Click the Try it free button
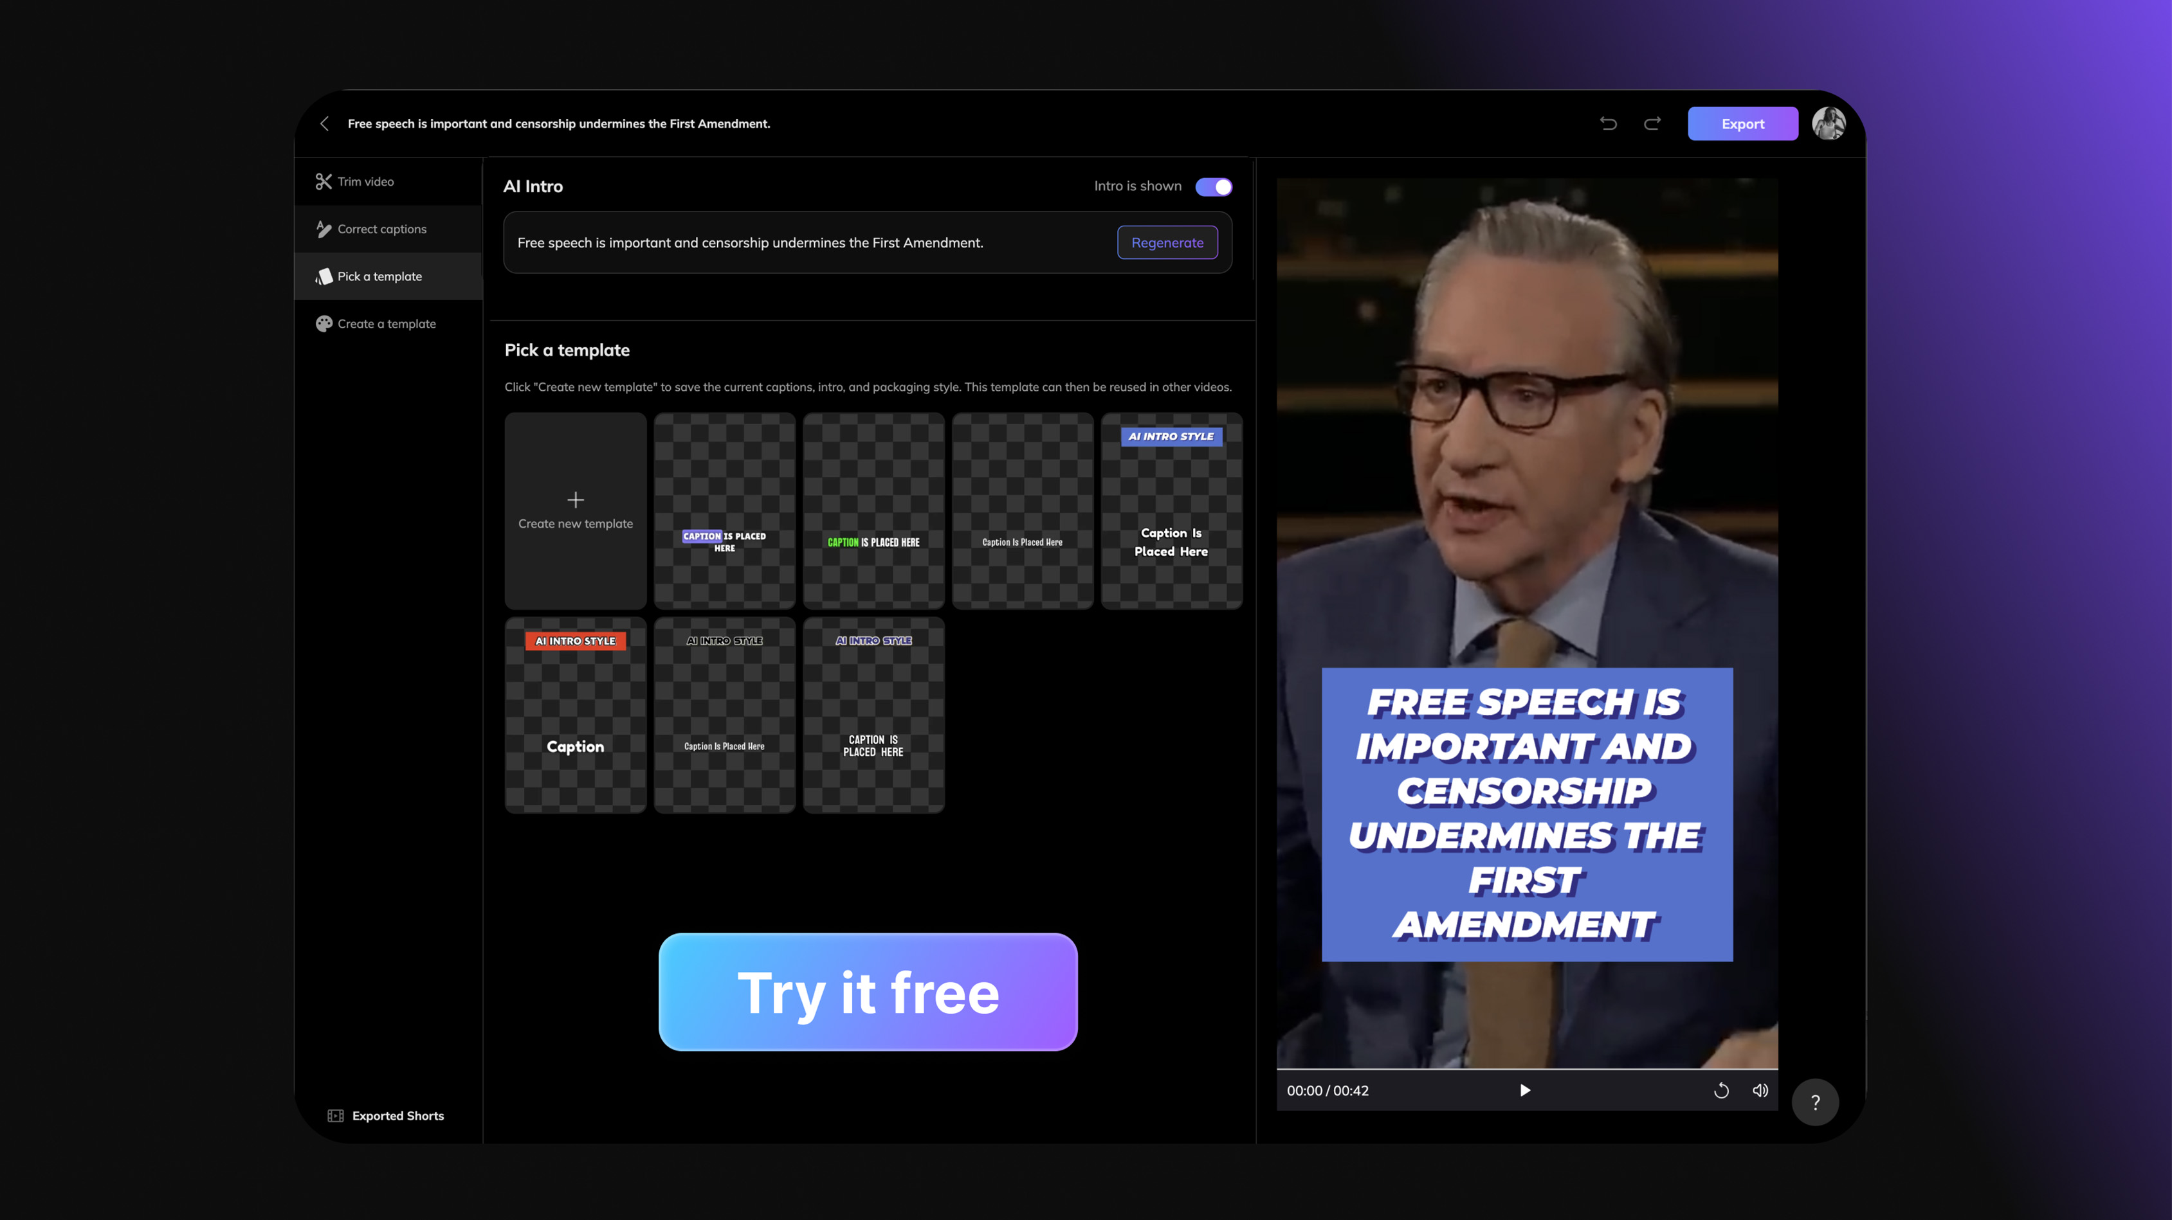The image size is (2172, 1220). tap(868, 992)
